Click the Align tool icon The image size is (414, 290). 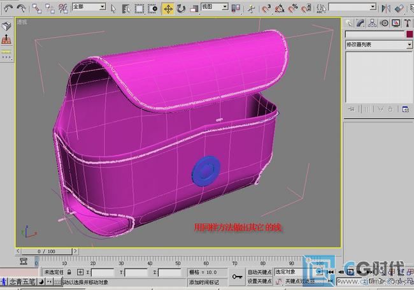[x=399, y=9]
